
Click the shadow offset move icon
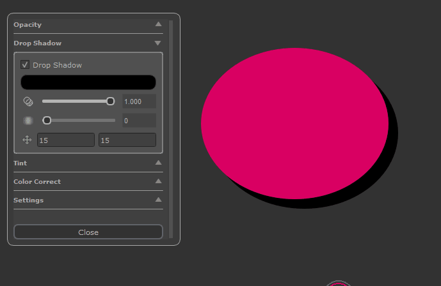point(28,140)
